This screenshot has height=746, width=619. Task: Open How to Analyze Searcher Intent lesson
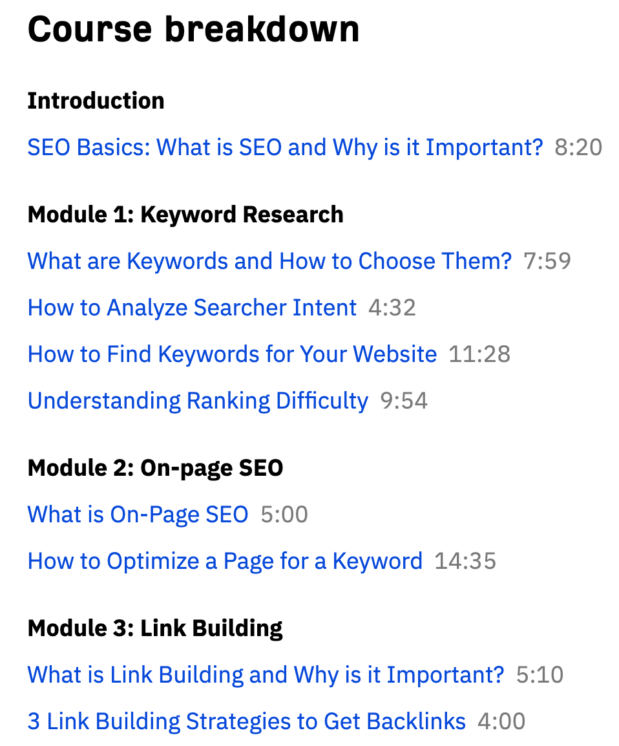[x=192, y=308]
